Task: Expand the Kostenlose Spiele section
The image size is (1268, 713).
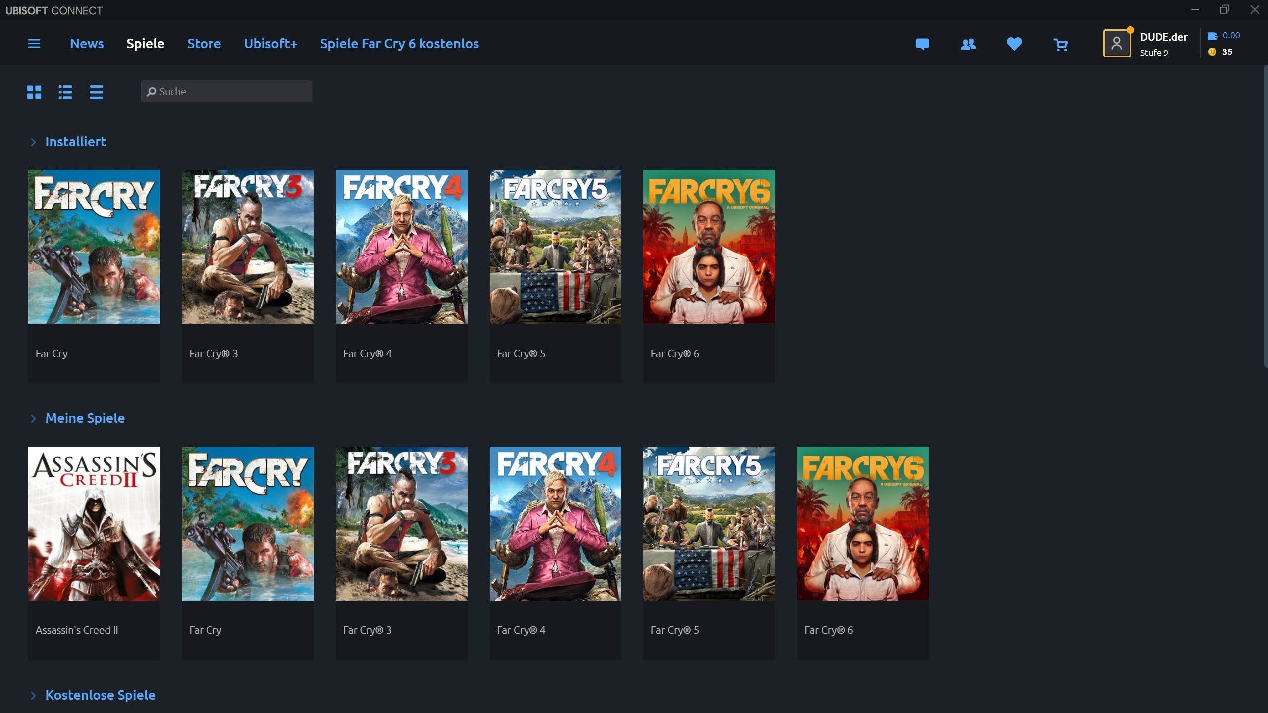Action: [33, 696]
